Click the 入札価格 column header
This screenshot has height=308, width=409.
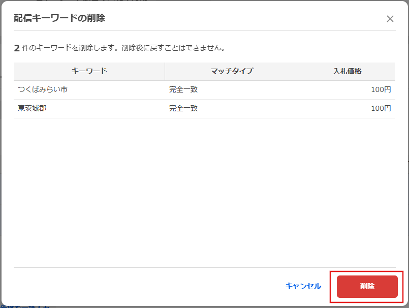click(x=347, y=71)
